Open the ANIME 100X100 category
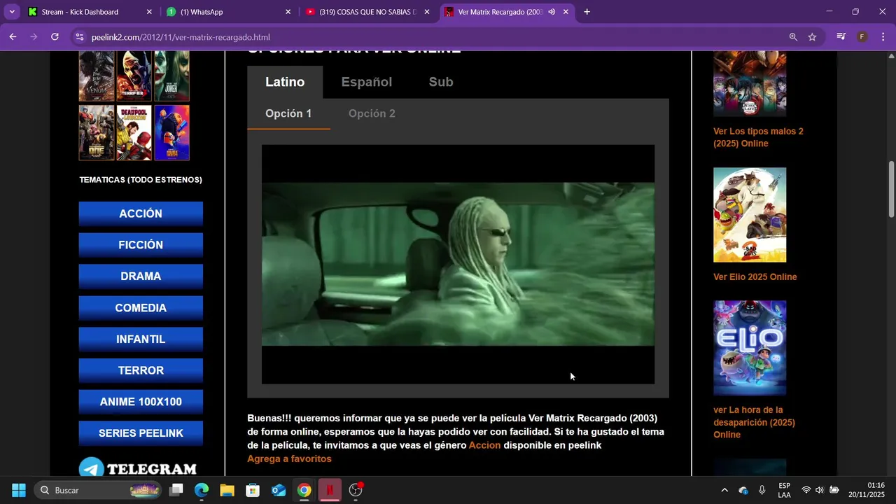Image resolution: width=896 pixels, height=504 pixels. tap(141, 402)
